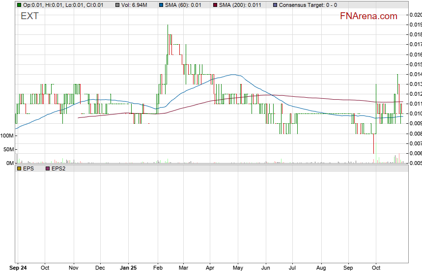422x278 pixels.
Task: Click the Consensus Target: 0 - 0 label
Action: pos(308,5)
